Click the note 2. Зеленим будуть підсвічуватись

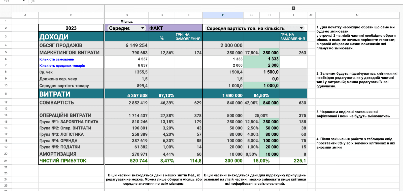point(357,80)
